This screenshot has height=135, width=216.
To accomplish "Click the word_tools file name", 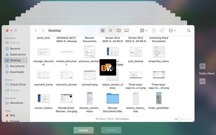I will point(43,38).
